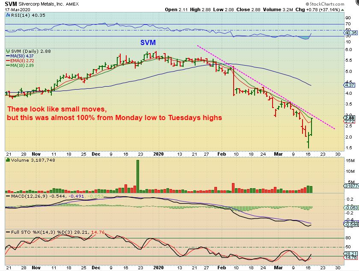Click the 'MACD(12,26,9)' panel label
Image resolution: width=359 pixels, height=271 pixels.
(30, 196)
